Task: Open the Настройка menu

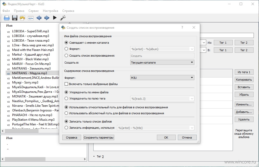Action: (50, 11)
